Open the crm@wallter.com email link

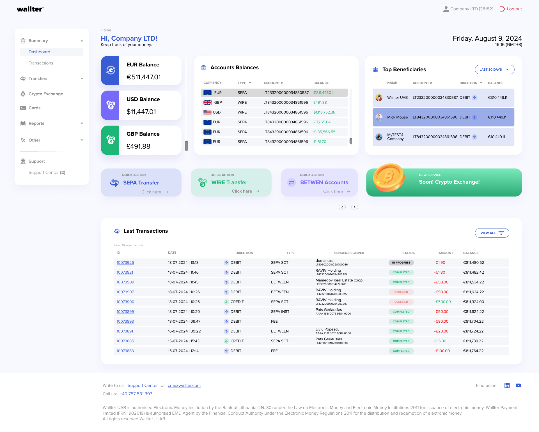click(184, 385)
